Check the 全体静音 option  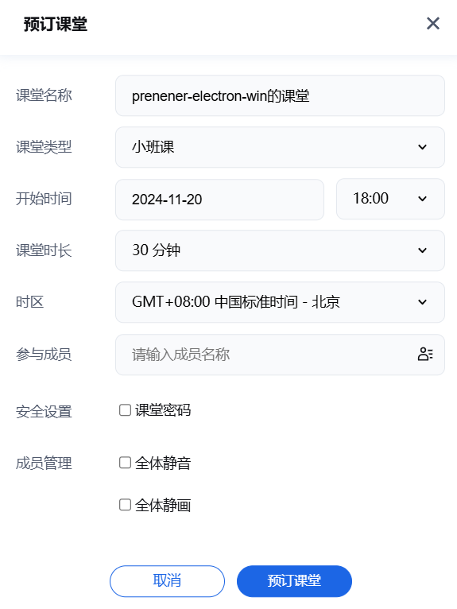point(125,463)
